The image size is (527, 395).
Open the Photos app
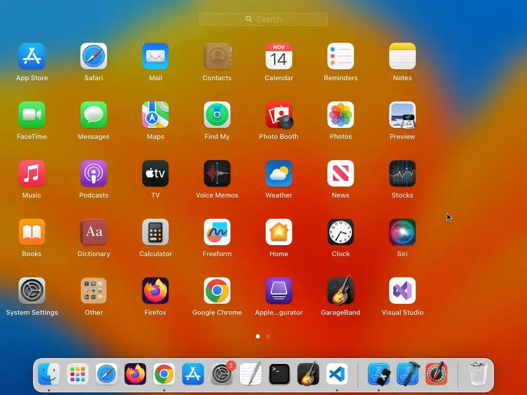tap(341, 115)
